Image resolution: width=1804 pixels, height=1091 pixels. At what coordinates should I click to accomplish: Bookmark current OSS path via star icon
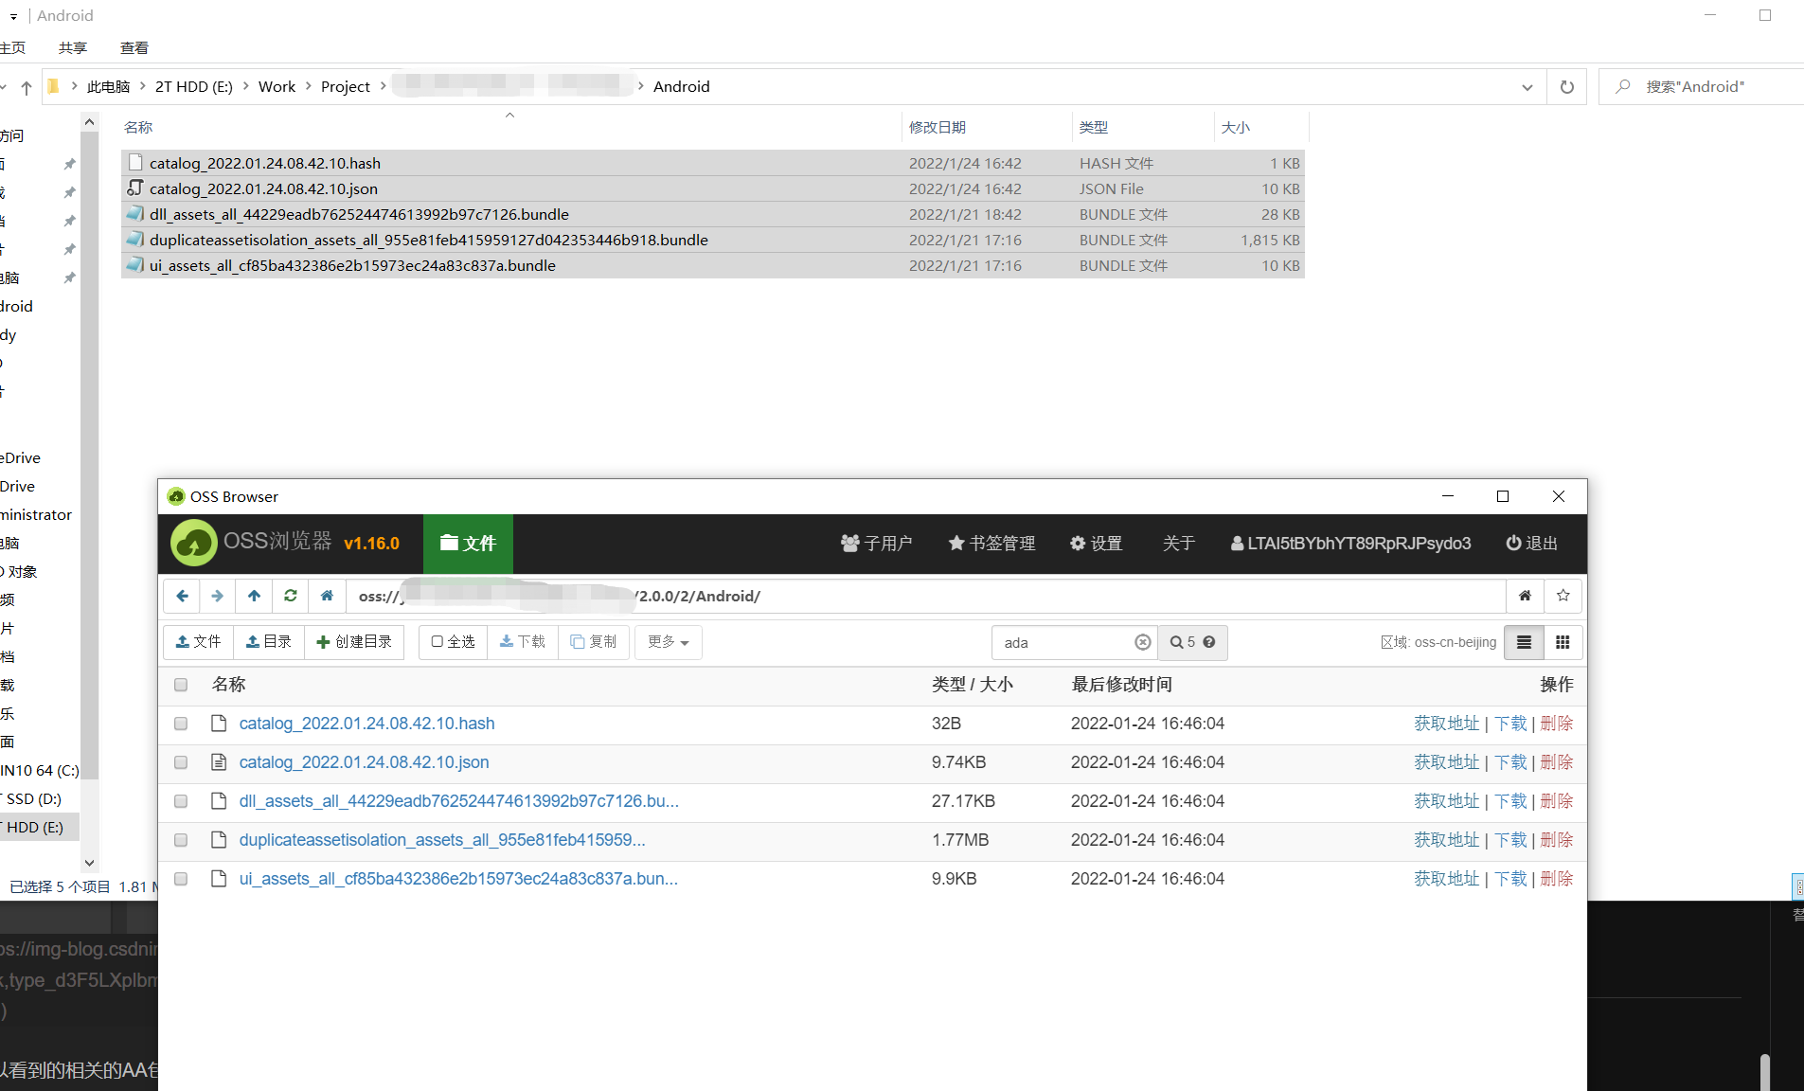tap(1563, 596)
